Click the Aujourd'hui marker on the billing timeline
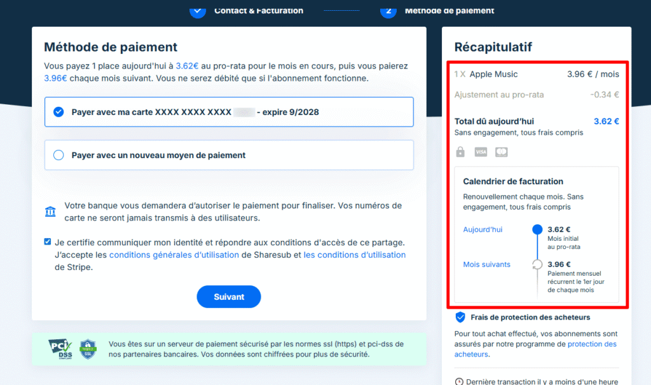This screenshot has height=385, width=651. [537, 230]
